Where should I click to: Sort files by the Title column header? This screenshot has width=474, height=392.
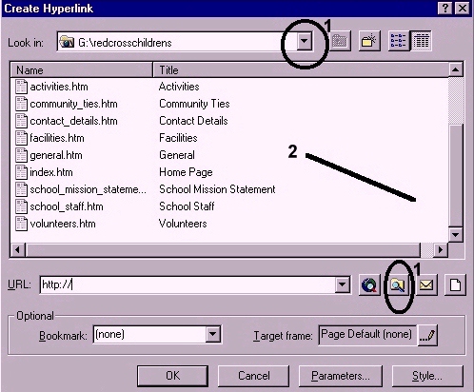pos(301,69)
